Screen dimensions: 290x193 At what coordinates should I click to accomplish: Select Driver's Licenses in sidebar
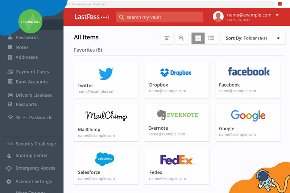coord(34,95)
